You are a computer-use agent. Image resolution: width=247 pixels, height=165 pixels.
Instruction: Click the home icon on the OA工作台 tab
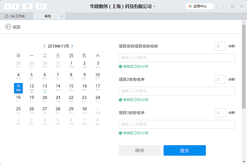(6, 16)
